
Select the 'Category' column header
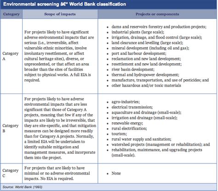pyautogui.click(x=11, y=14)
